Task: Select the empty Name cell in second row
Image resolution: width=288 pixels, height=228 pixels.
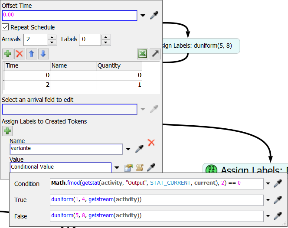Action: 73,85
